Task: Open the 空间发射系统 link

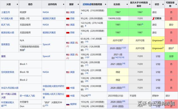Action: 8,72
